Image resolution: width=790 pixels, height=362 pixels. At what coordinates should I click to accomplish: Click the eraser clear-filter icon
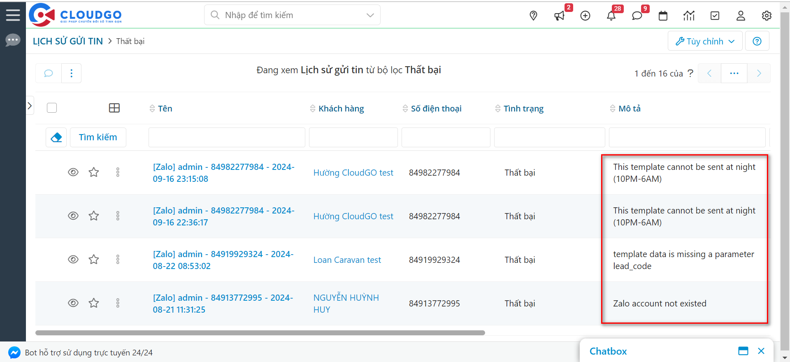(56, 137)
